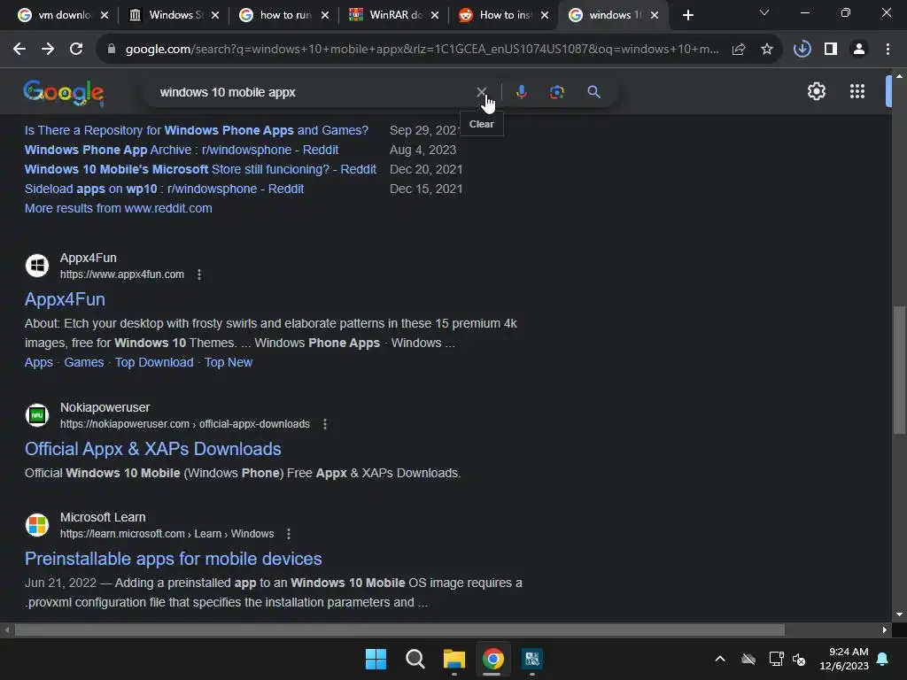Viewport: 907px width, 680px height.
Task: Click the browser address bar URL
Action: [x=422, y=50]
